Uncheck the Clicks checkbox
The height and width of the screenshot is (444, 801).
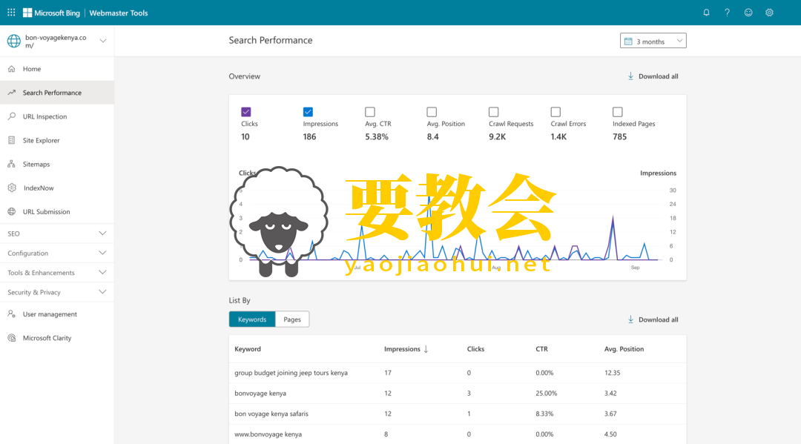pos(246,112)
